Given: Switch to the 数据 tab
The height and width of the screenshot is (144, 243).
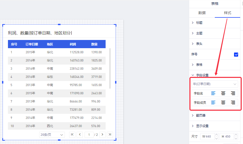Looking at the screenshot, I should [202, 13].
